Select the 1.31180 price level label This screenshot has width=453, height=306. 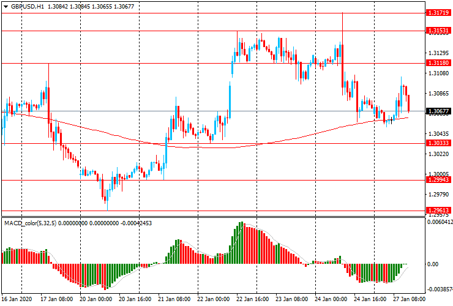coord(438,62)
